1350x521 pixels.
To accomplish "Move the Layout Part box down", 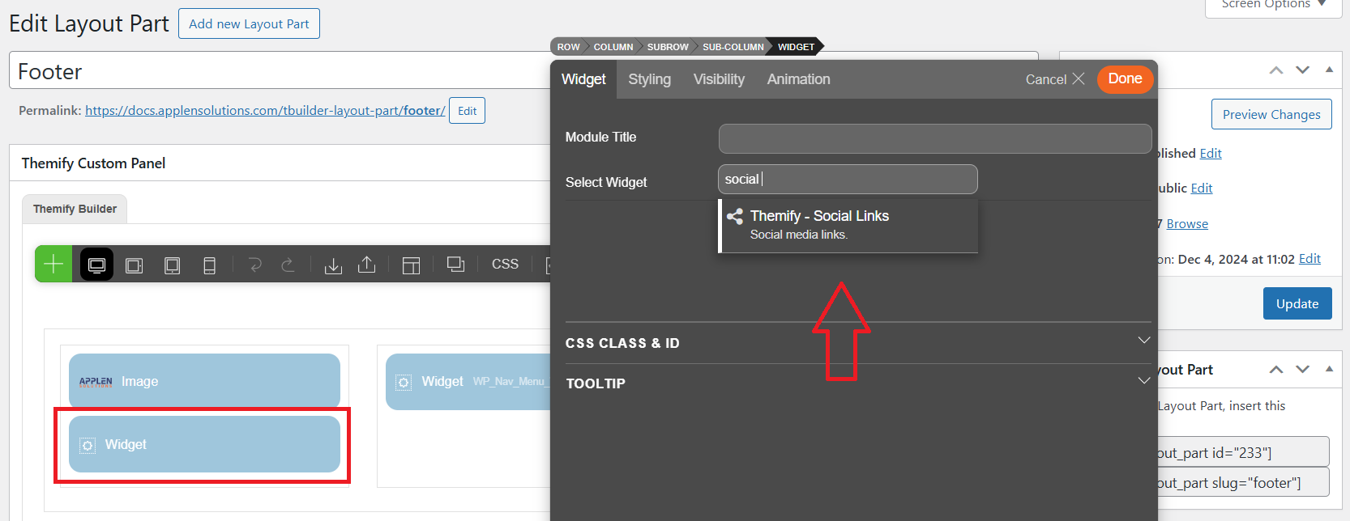I will point(1303,370).
